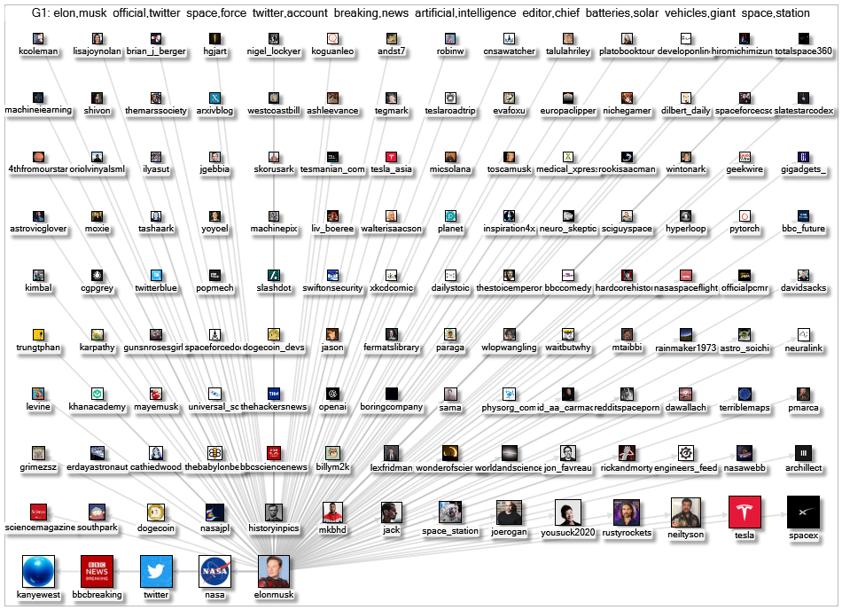Click the Twitter bird node
This screenshot has width=842, height=610.
coord(156,572)
